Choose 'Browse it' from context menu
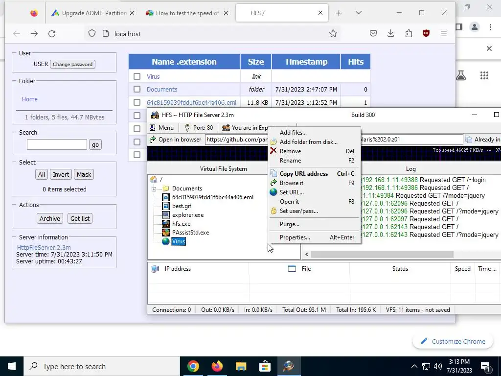 click(315, 183)
